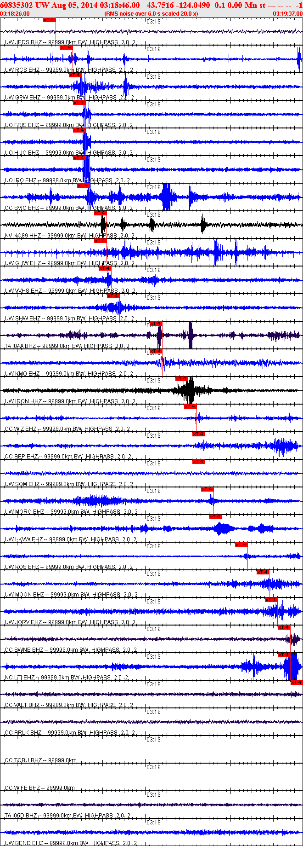Select the red pick marker on the UW RCS trace
This screenshot has height=846, width=303.
point(67,47)
